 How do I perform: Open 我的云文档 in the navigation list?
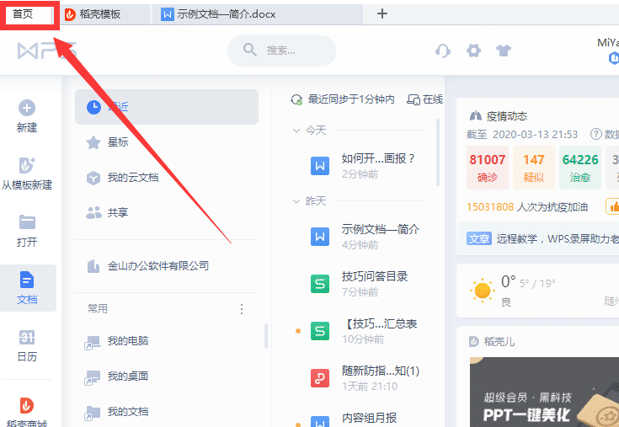(132, 178)
